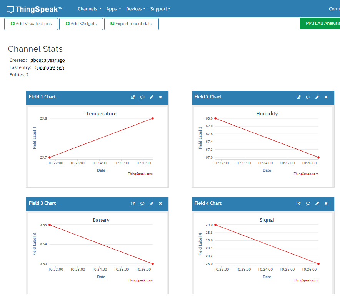
Task: Close the Field 2 Chart panel
Action: pyautogui.click(x=326, y=97)
